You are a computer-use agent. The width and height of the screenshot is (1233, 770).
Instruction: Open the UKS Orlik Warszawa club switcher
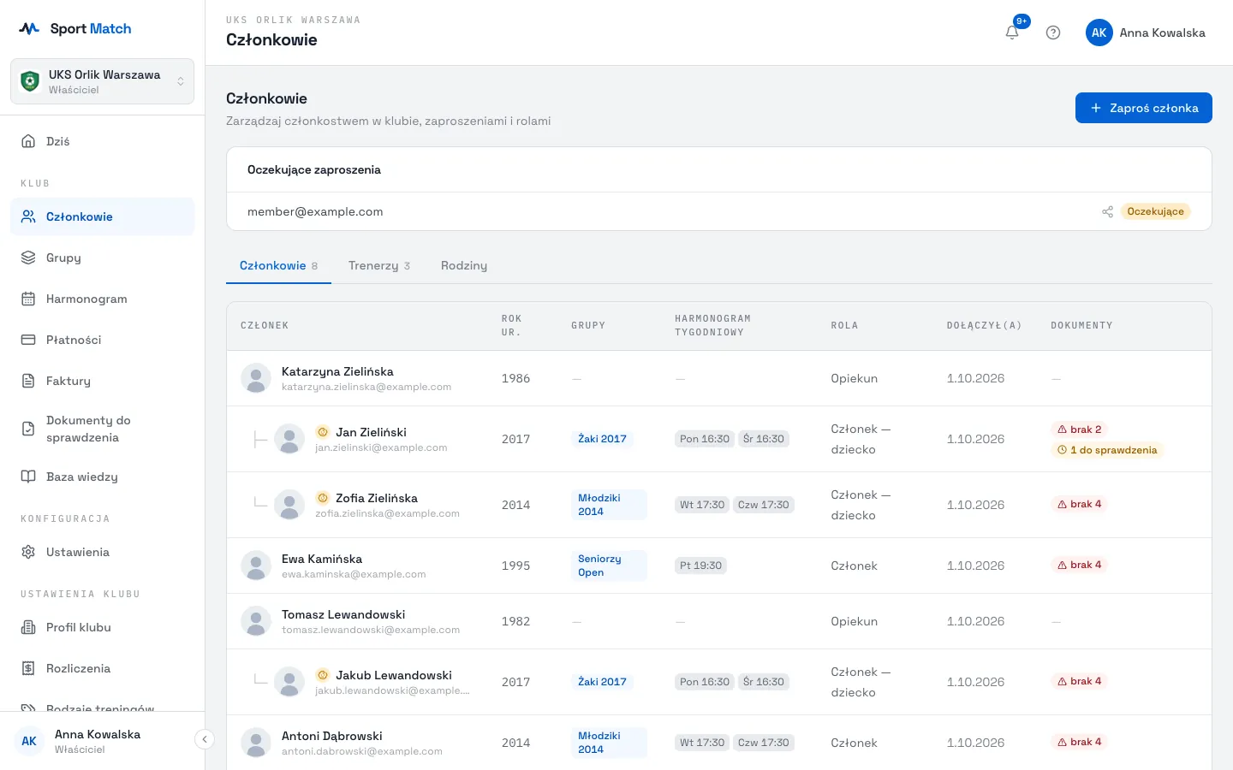pos(102,81)
